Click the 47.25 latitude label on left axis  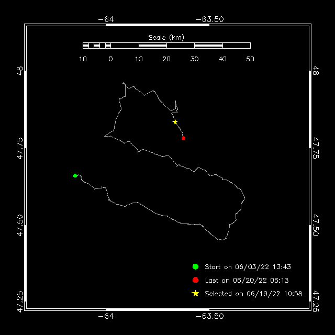click(19, 302)
